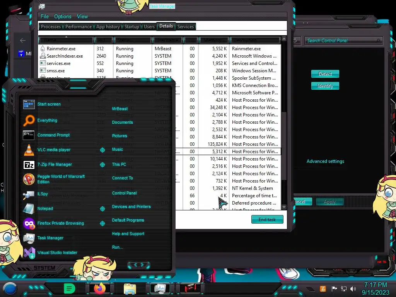Open Devices and Printers link
The image size is (396, 297).
131,207
